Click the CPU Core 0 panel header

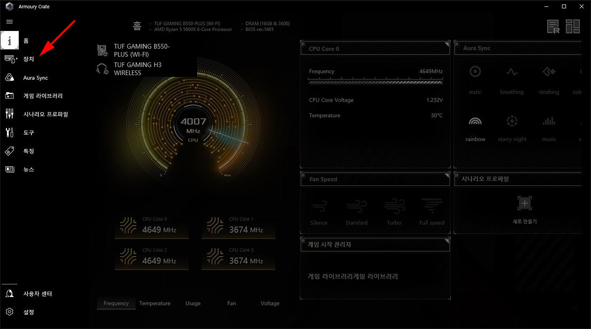click(x=375, y=49)
